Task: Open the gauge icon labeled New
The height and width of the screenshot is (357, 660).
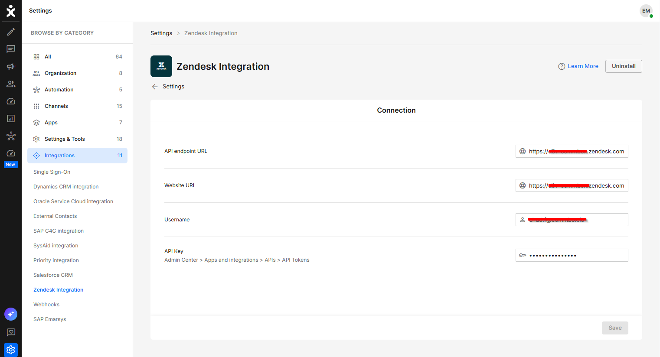Action: 11,153
